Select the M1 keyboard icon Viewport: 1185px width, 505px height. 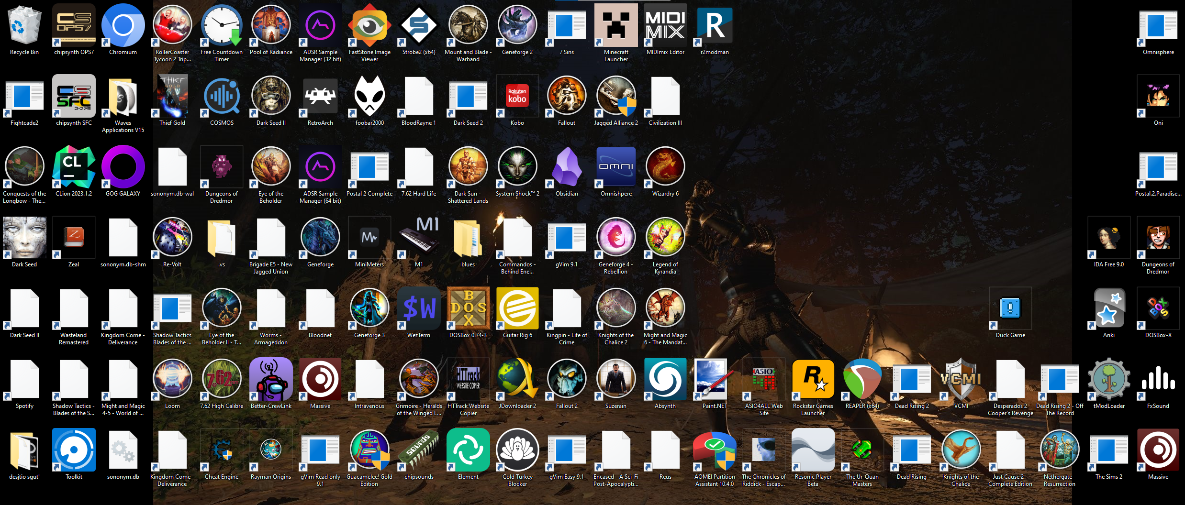(419, 238)
